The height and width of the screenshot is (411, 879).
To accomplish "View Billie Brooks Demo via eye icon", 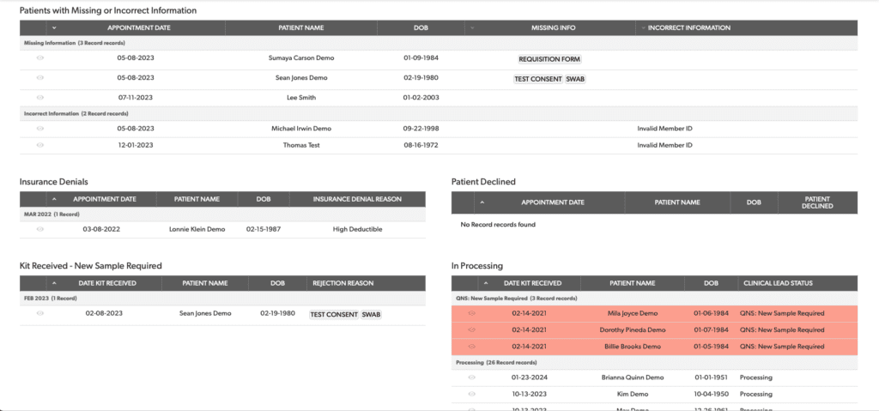I will tap(471, 346).
